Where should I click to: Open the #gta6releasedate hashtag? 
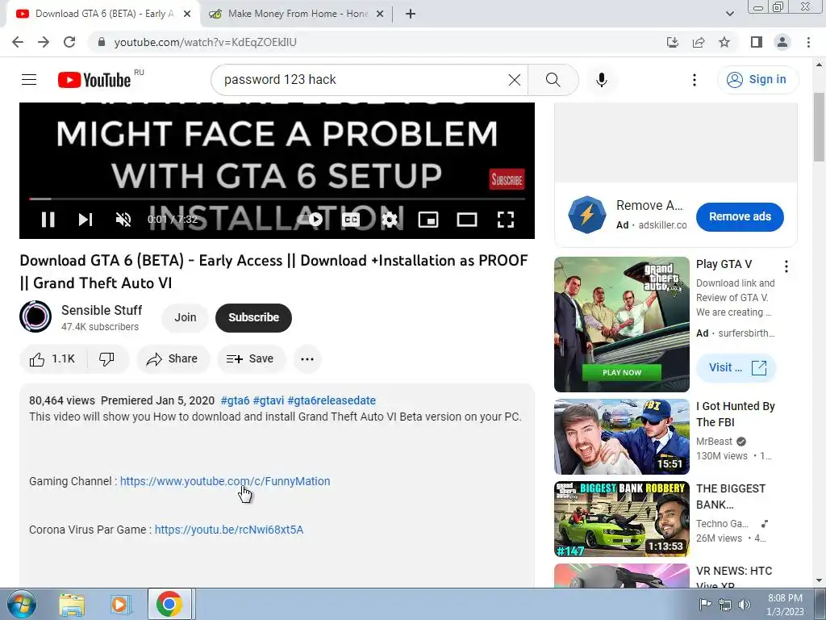tap(332, 400)
